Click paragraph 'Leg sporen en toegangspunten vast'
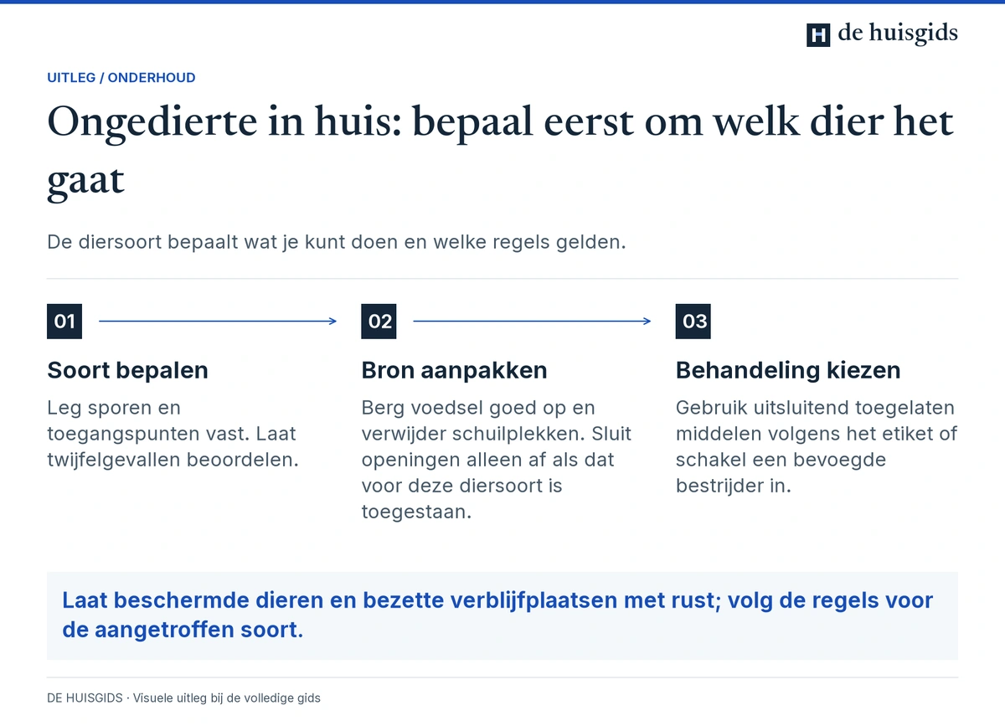Image resolution: width=1005 pixels, height=726 pixels. click(173, 434)
